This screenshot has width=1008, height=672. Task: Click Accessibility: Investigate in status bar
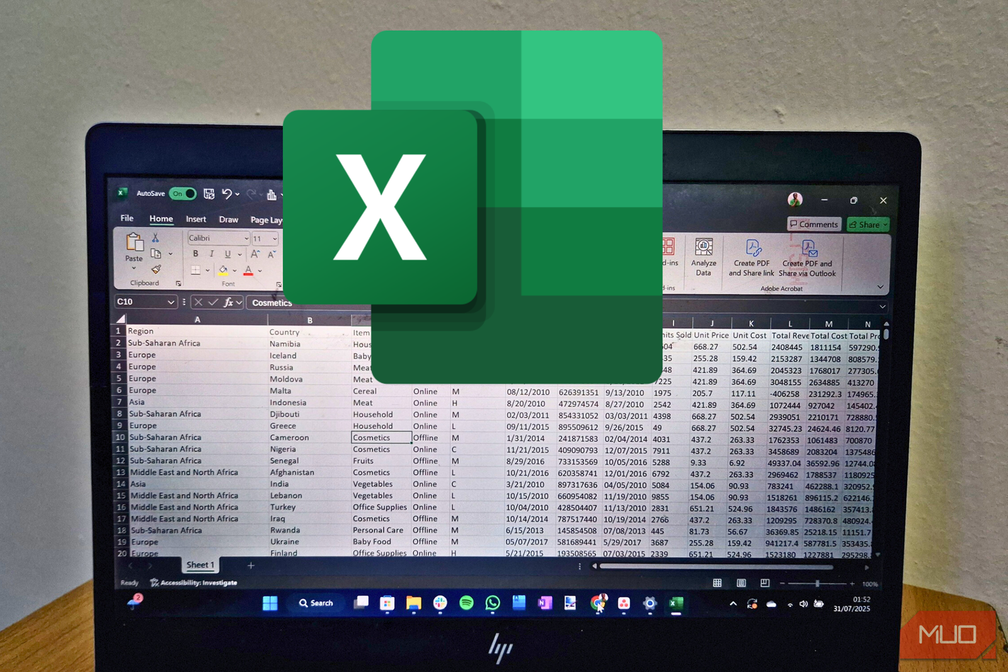[x=194, y=583]
